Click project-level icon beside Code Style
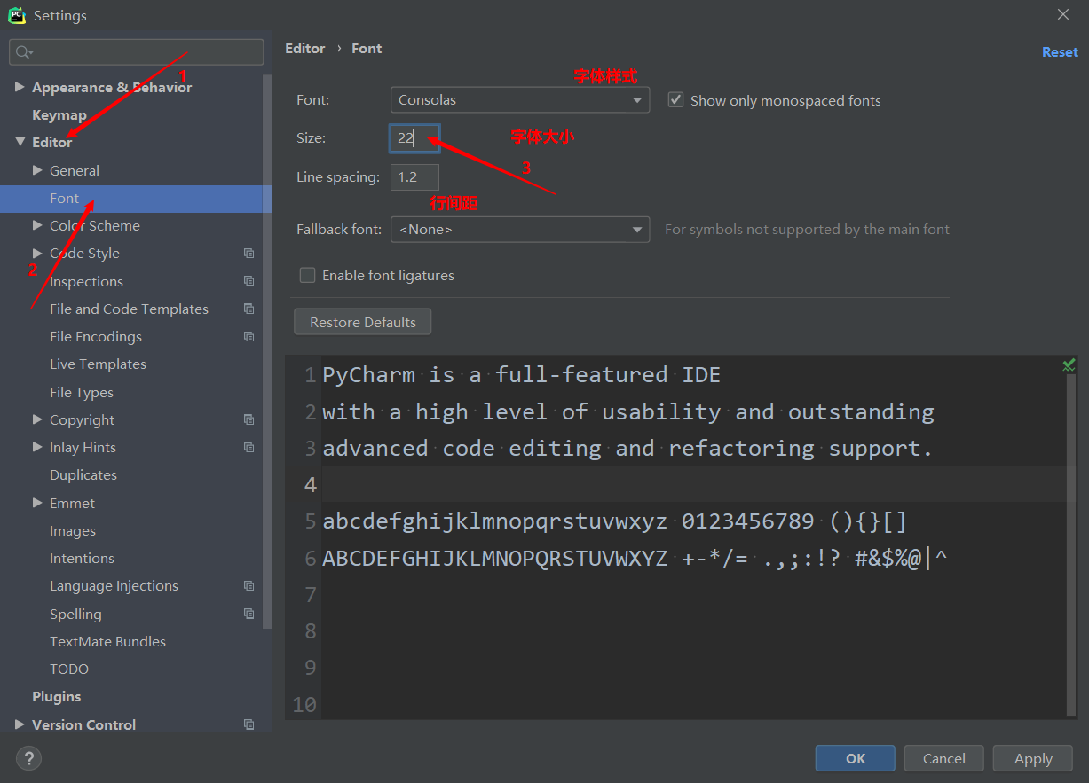Image resolution: width=1089 pixels, height=783 pixels. point(249,254)
